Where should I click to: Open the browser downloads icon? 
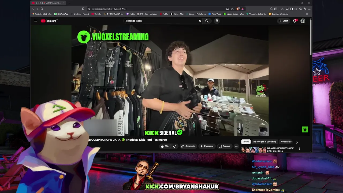tap(282, 9)
